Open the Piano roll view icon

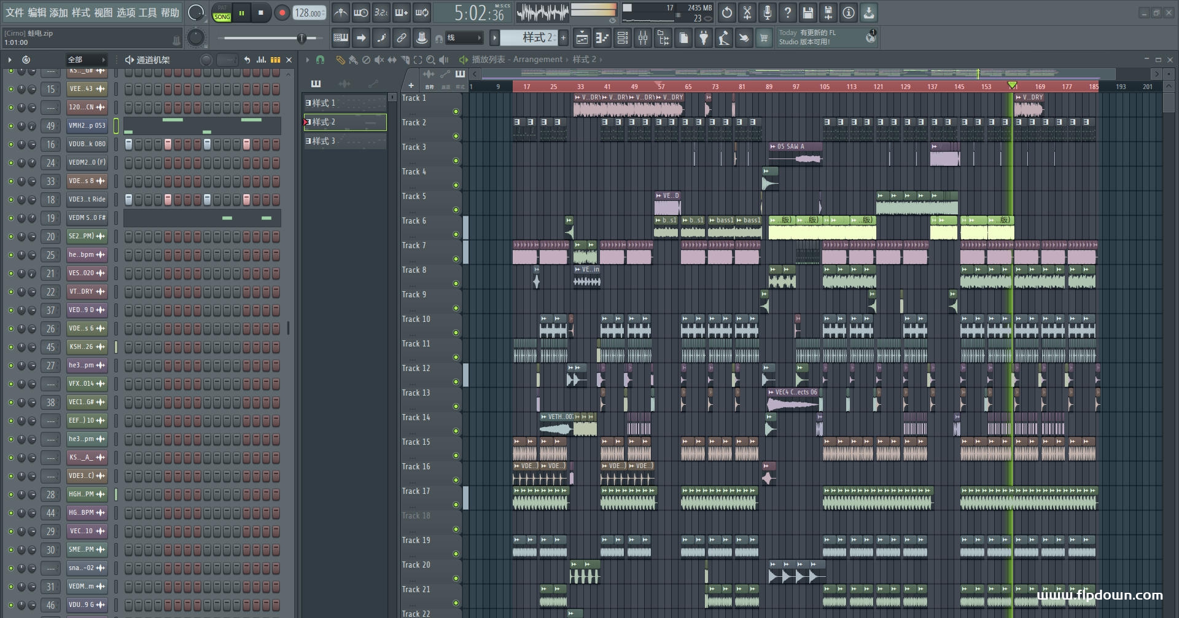pos(602,38)
